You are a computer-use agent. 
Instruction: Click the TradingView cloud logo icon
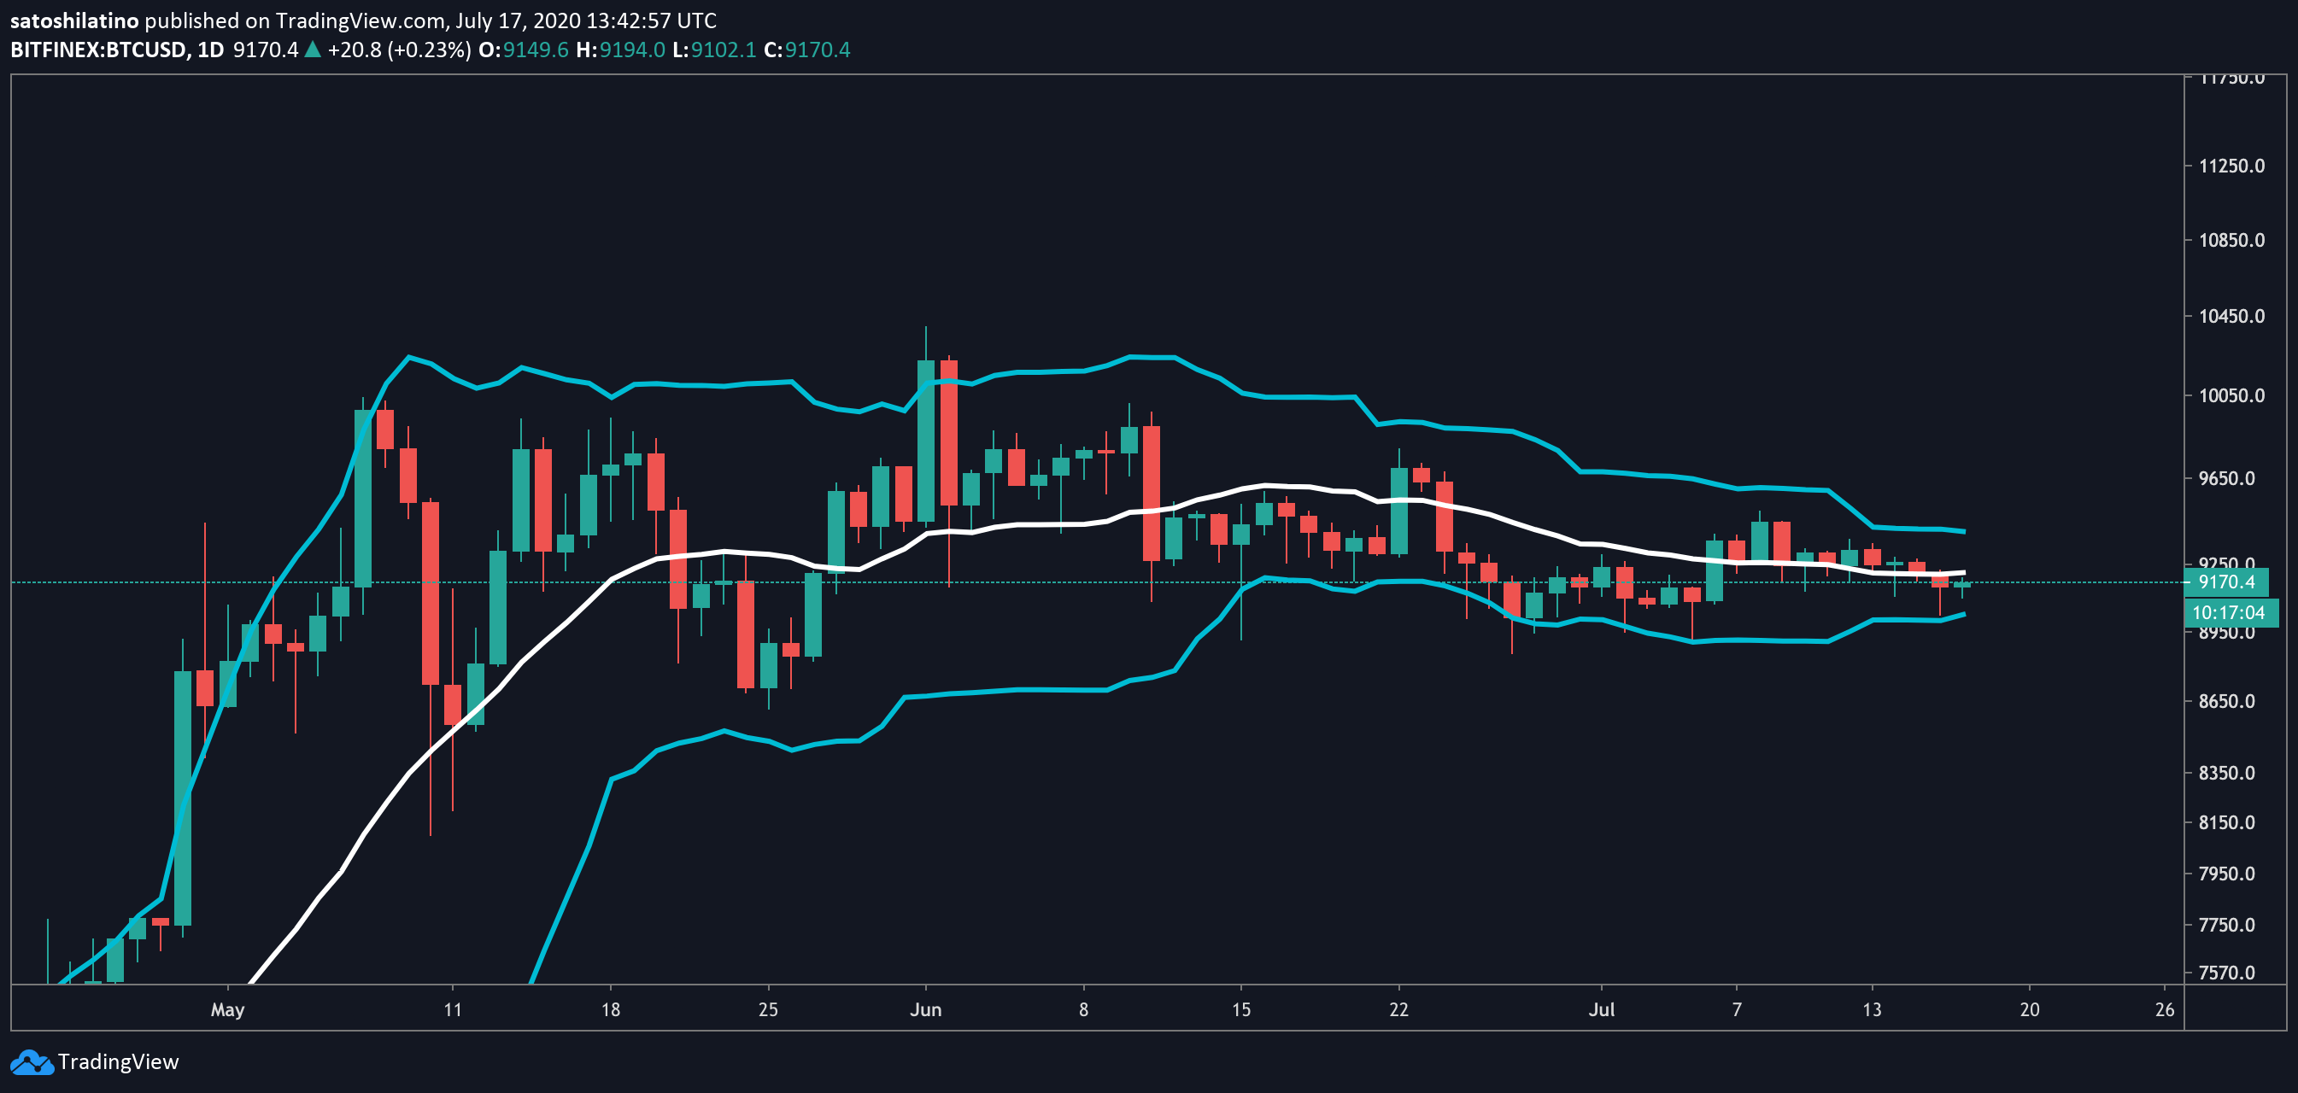32,1061
